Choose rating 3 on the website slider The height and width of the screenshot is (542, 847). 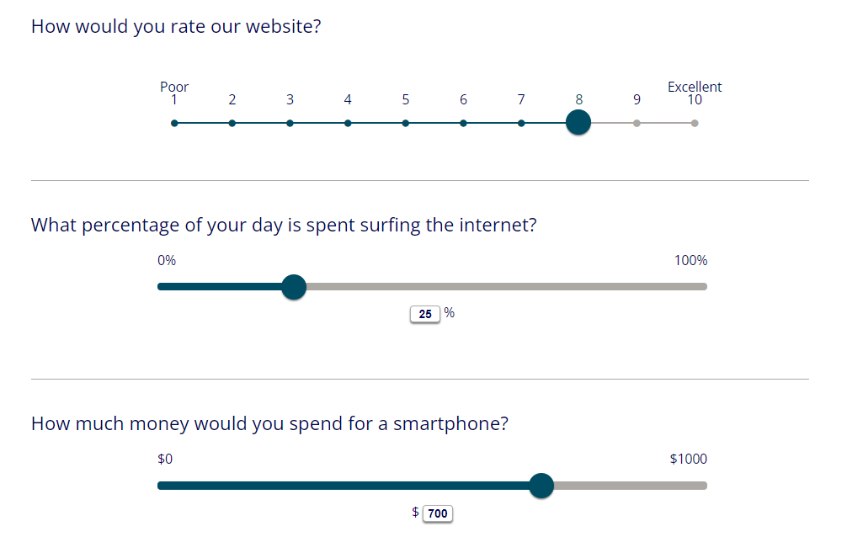point(290,123)
